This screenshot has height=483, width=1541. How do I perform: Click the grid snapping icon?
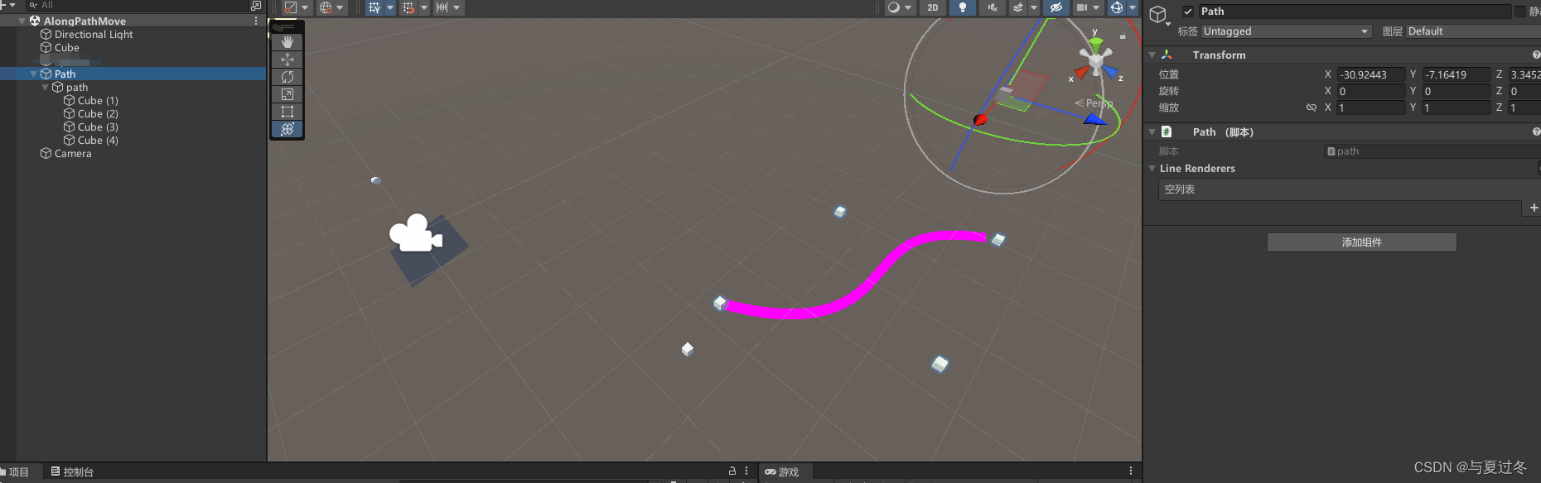(x=408, y=7)
